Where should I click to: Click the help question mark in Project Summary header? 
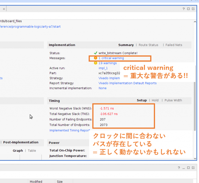pos(184,9)
